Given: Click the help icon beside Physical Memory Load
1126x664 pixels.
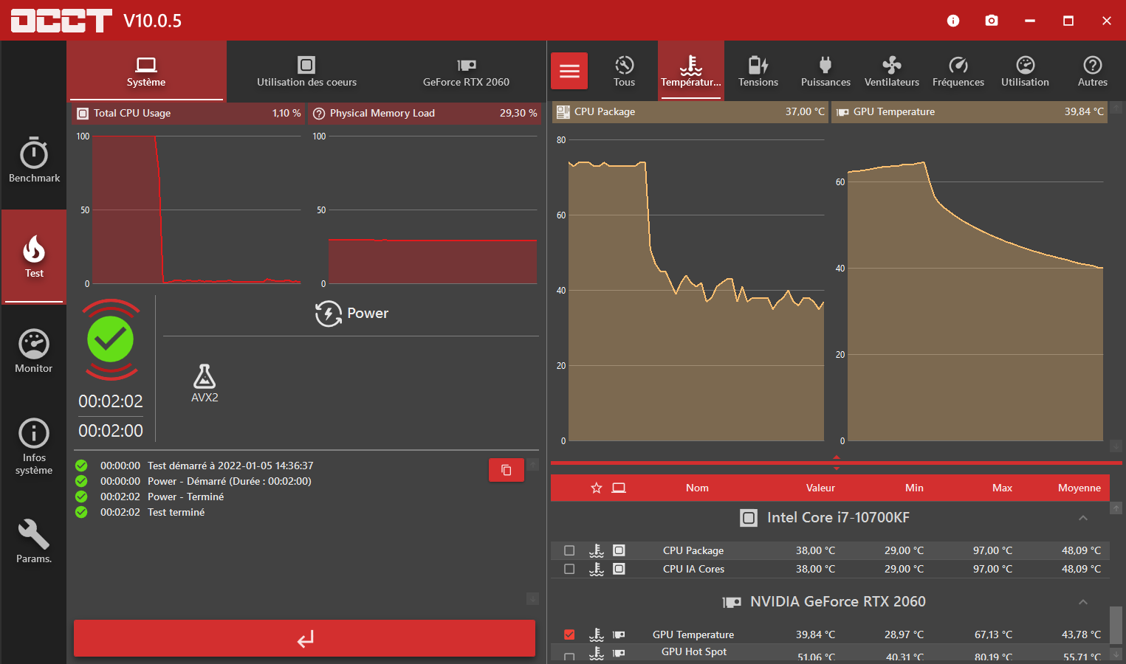Looking at the screenshot, I should 319,114.
